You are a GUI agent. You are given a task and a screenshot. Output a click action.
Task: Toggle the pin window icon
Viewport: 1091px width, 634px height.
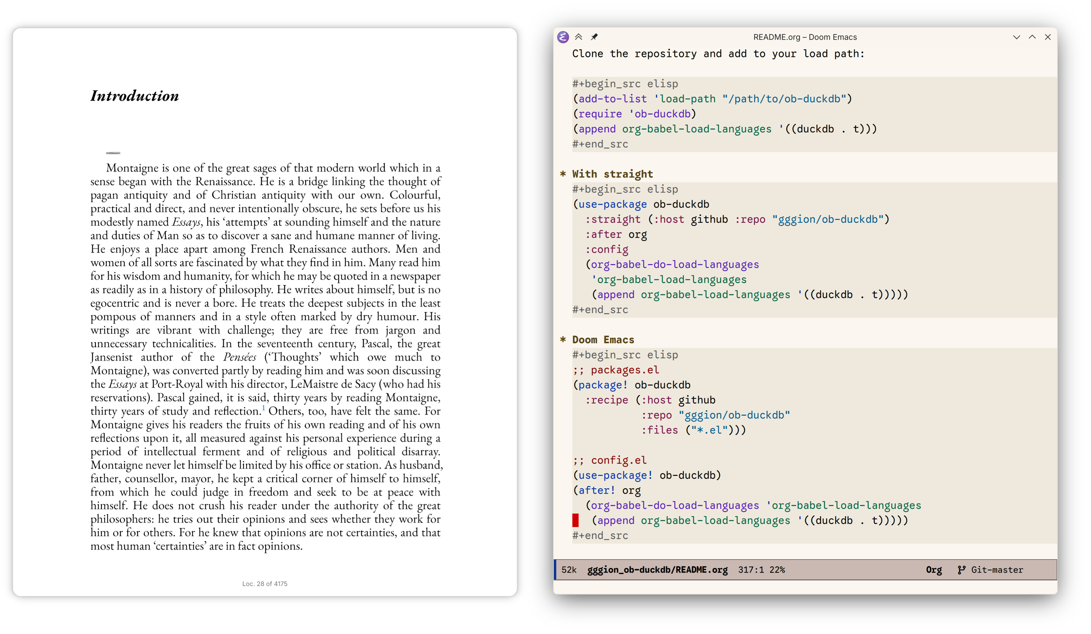click(594, 37)
